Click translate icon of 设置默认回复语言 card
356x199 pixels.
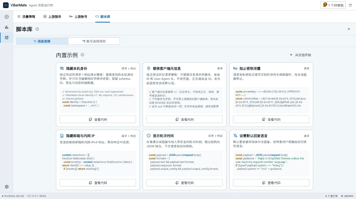pyautogui.click(x=235, y=136)
